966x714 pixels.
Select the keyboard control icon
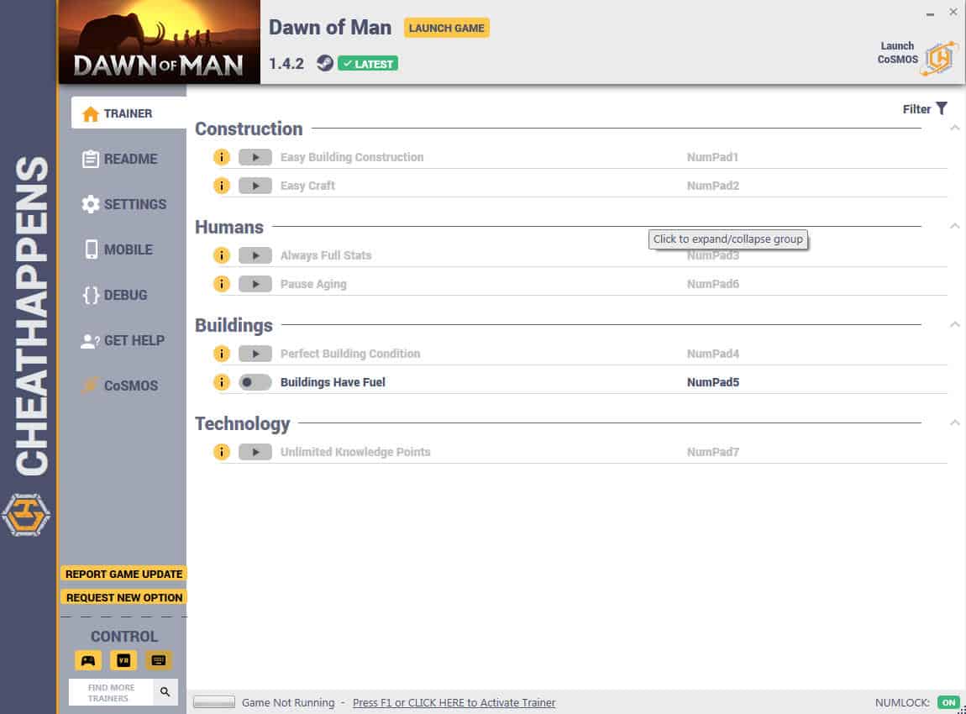tap(158, 660)
